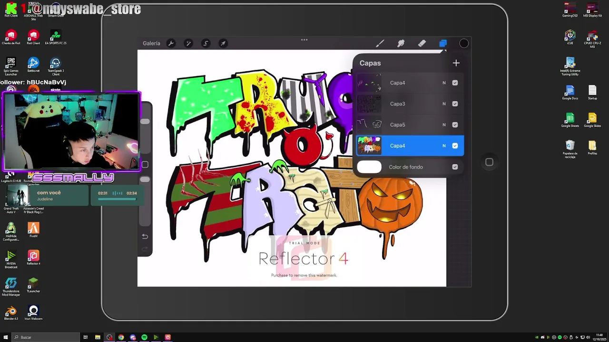
Task: Open Google Sheets desktop shortcut
Action: 570,120
